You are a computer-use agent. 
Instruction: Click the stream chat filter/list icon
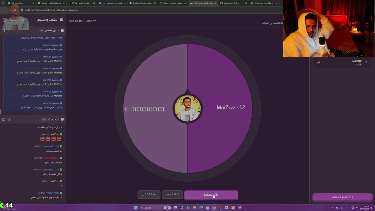coord(4,120)
